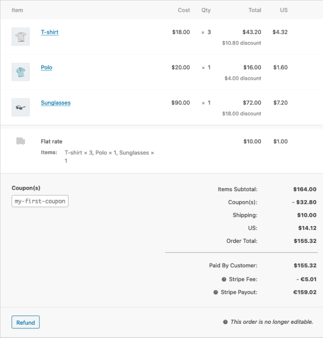
Task: Click the Stripe Payout value €159.02
Action: 305,292
